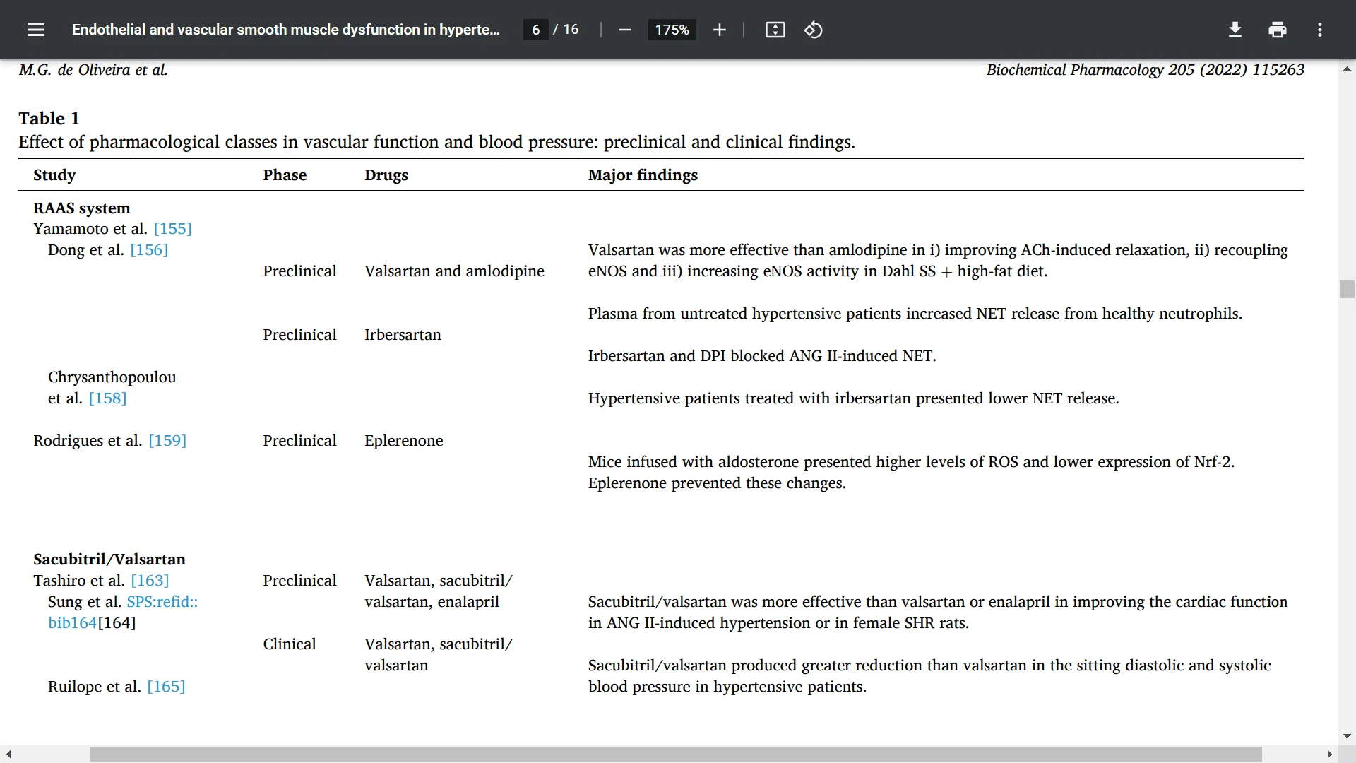Click the 'Sacubitril/Valsartan' section heading

point(109,560)
